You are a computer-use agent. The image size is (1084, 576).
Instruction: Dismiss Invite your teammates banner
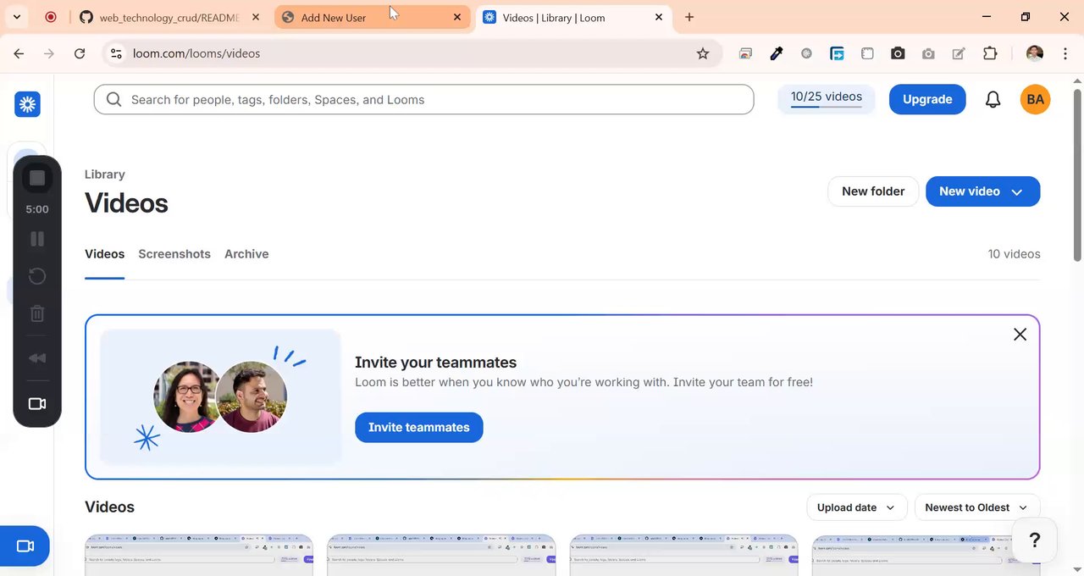tap(1020, 335)
